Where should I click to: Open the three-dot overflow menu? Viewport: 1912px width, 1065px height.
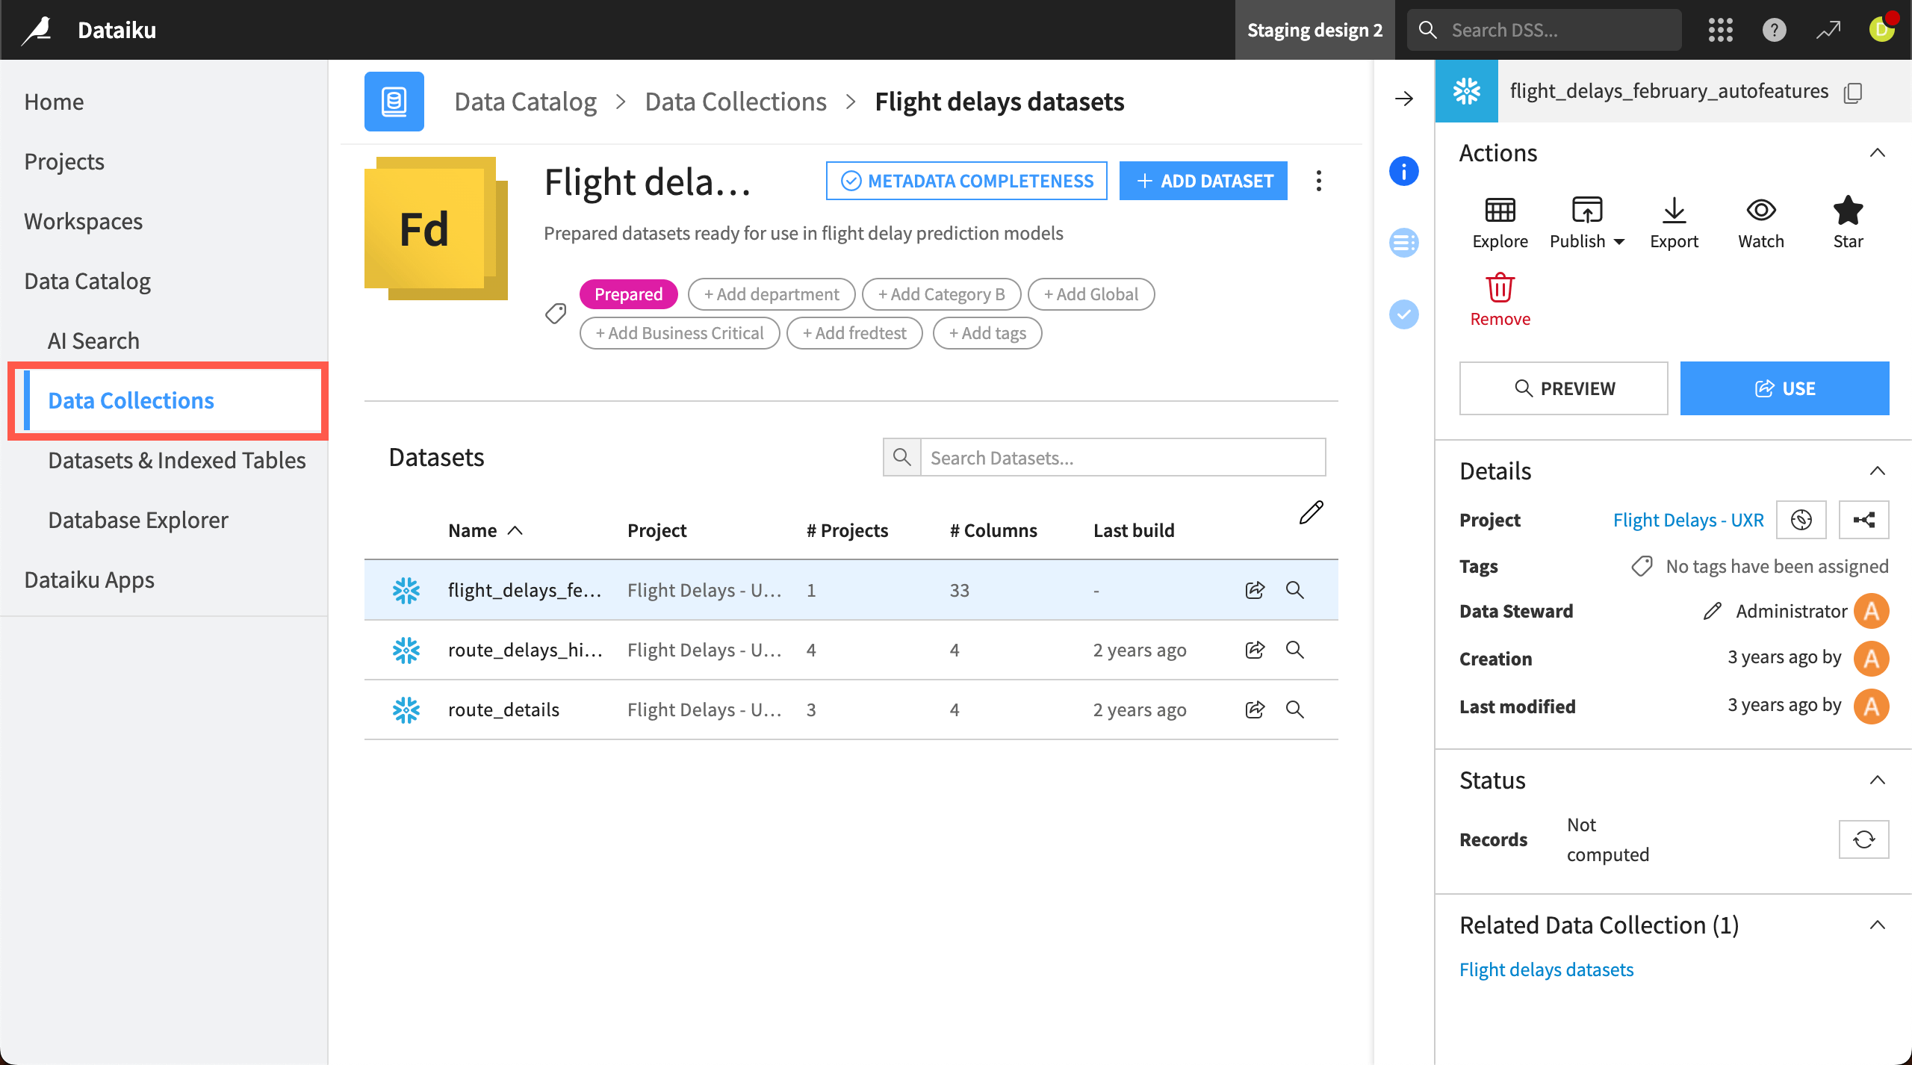(x=1318, y=181)
